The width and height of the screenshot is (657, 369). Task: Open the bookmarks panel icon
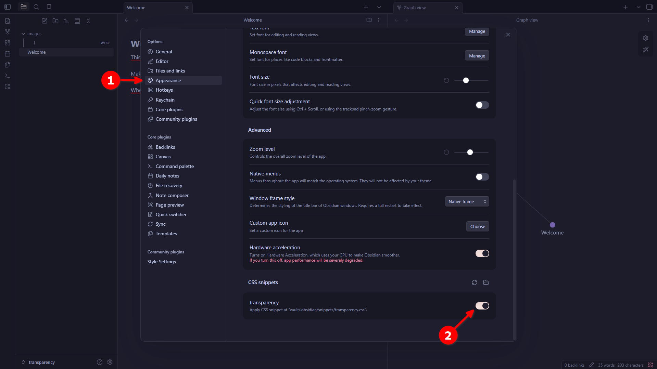[49, 7]
